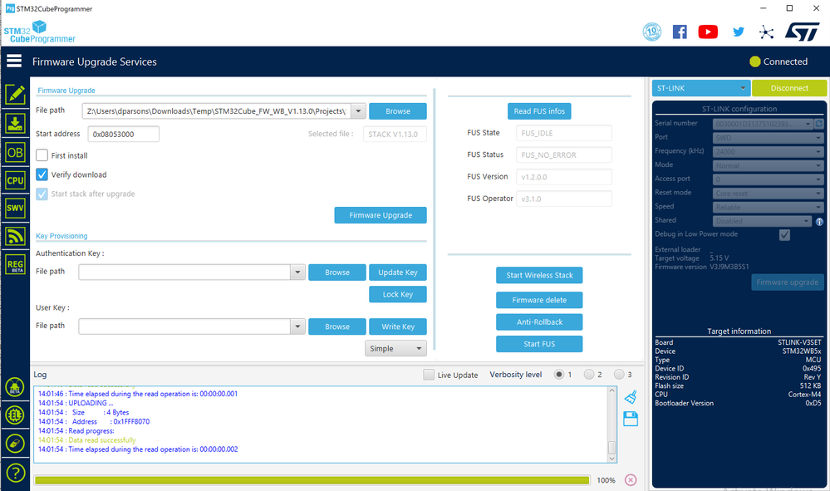Click the Disconnect button
The image size is (830, 491).
point(789,88)
